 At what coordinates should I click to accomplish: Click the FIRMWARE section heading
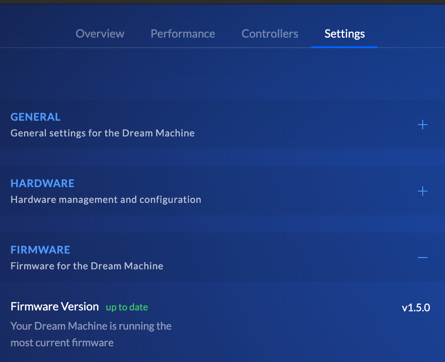(x=40, y=250)
